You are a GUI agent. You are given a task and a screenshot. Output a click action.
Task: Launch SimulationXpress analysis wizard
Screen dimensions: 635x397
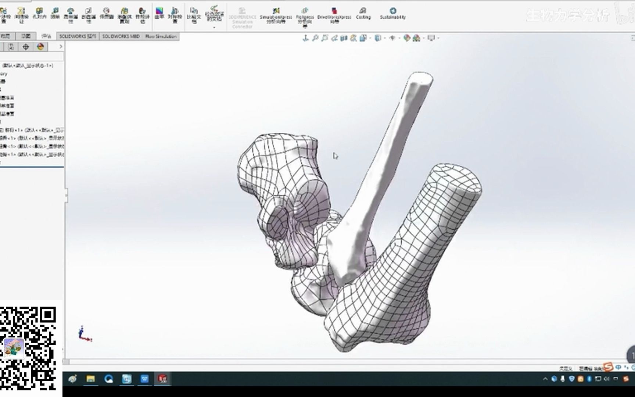pos(276,15)
